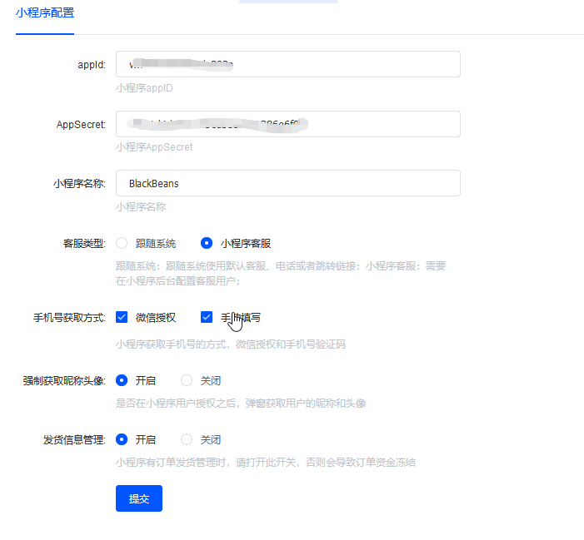
Task: Click the 强制获取昵称头像: row label
Action: coord(64,380)
